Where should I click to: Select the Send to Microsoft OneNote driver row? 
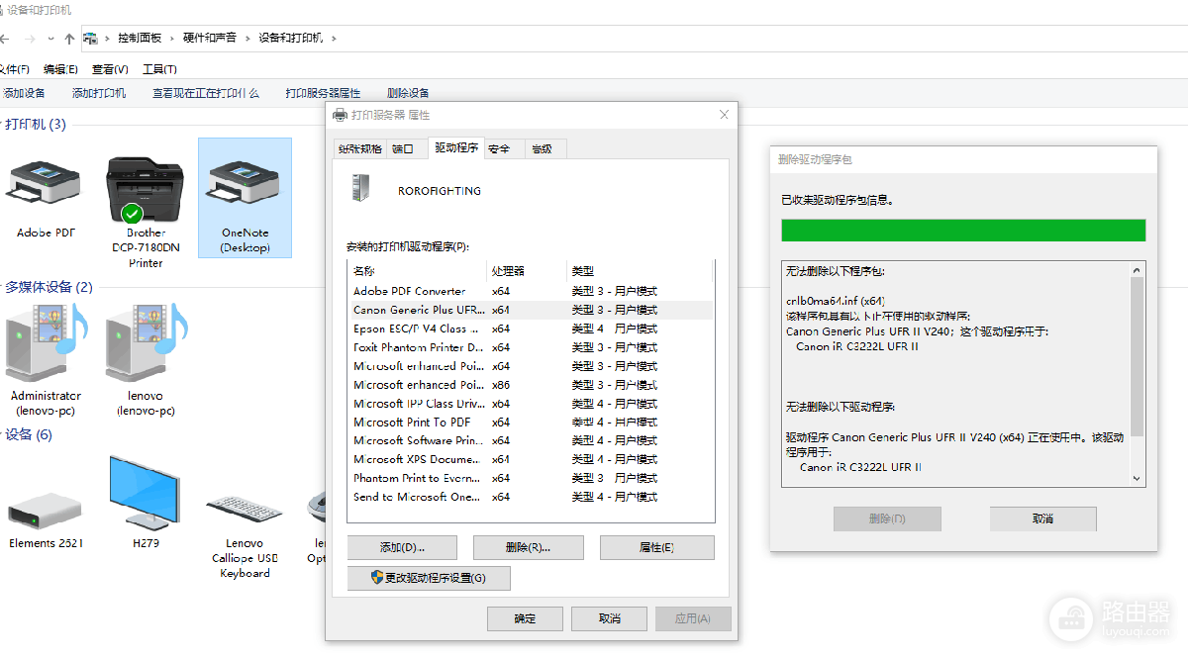coord(531,497)
